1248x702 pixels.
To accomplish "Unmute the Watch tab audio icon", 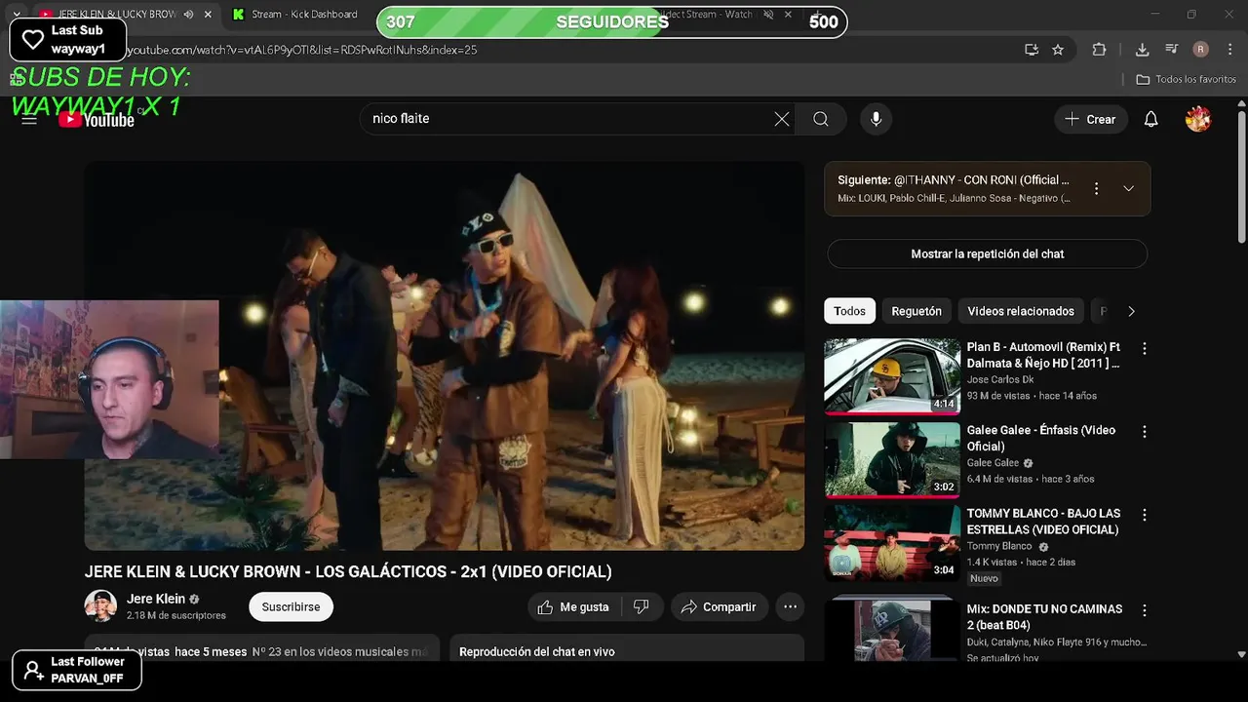I will point(768,15).
